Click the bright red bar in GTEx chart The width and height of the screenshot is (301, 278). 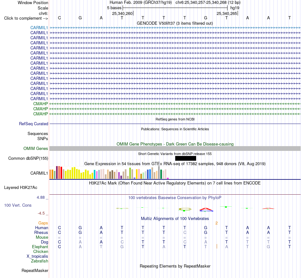coord(61,173)
